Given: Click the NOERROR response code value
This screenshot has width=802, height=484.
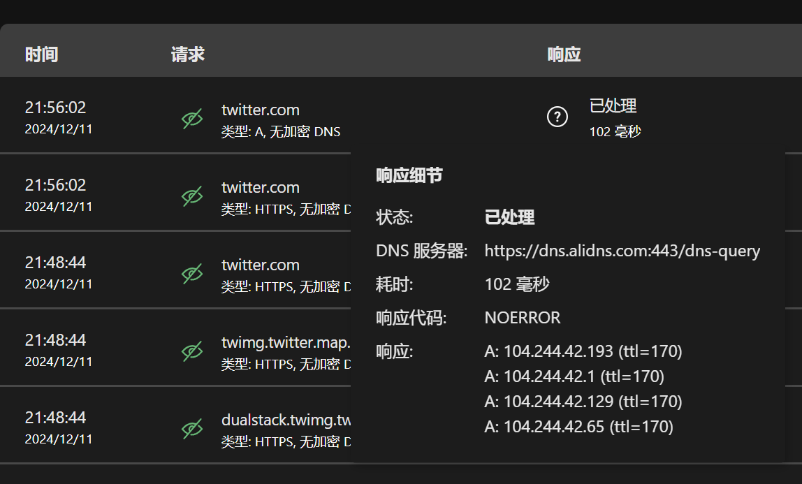Looking at the screenshot, I should pos(523,318).
